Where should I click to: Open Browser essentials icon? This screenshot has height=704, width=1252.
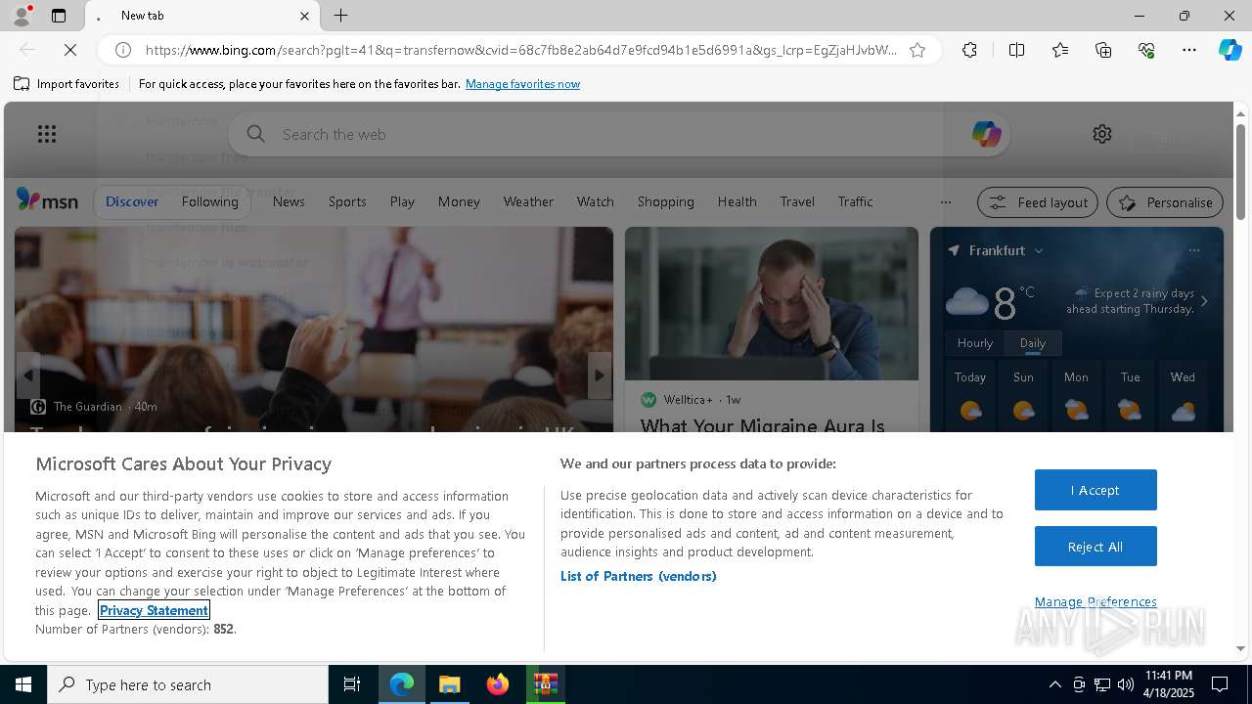pos(1146,50)
